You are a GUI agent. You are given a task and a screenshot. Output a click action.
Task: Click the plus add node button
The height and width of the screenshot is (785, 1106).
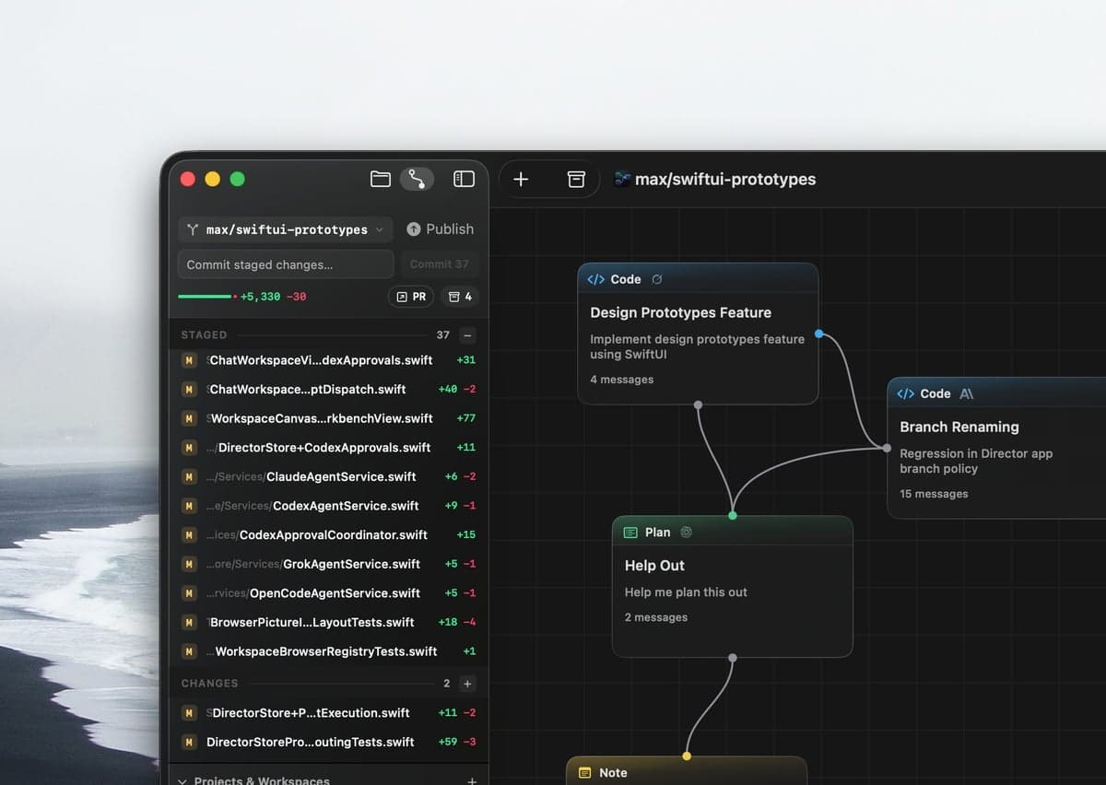521,179
